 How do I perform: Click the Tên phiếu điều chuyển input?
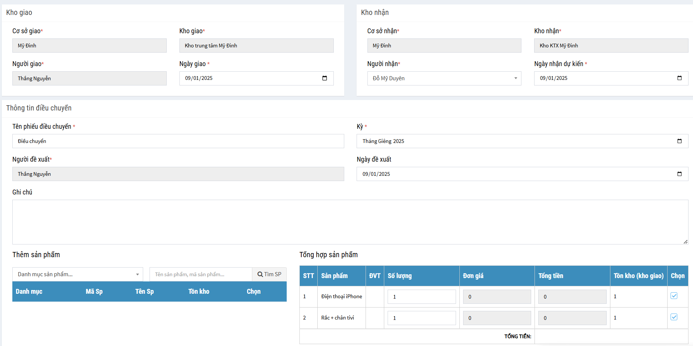coord(178,141)
